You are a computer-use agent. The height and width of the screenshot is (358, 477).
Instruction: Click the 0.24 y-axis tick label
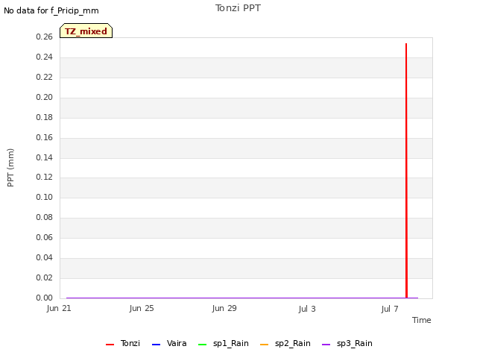[45, 57]
